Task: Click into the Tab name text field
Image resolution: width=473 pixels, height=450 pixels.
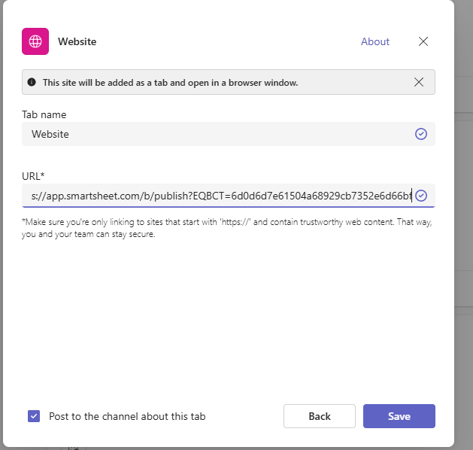Action: pyautogui.click(x=218, y=134)
